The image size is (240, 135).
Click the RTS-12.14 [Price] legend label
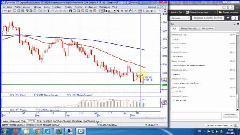pyautogui.click(x=18, y=95)
